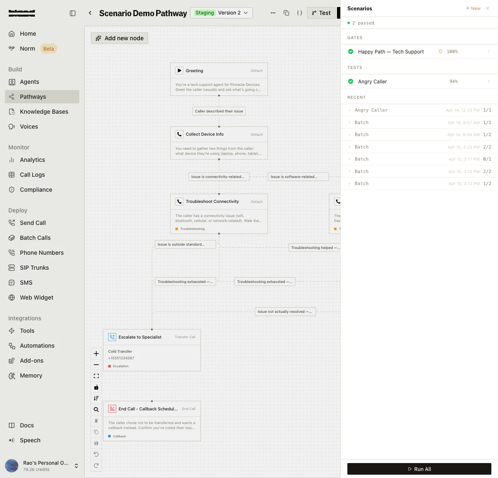This screenshot has width=498, height=478.
Task: Click the fit-to-screen icon on canvas toolbar
Action: click(x=96, y=376)
